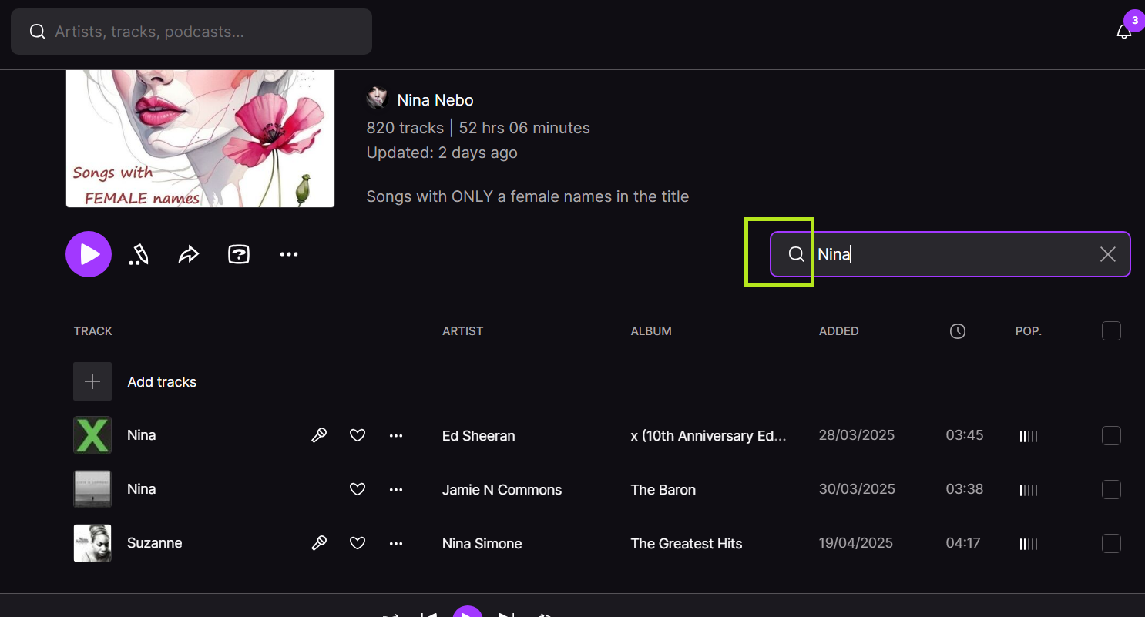The width and height of the screenshot is (1145, 617).
Task: Click the boxed question mark icon
Action: pos(239,254)
